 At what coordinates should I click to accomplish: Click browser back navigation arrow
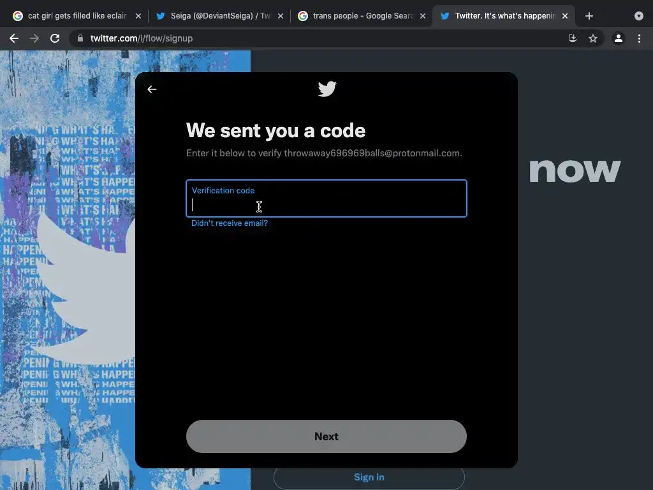tap(14, 38)
